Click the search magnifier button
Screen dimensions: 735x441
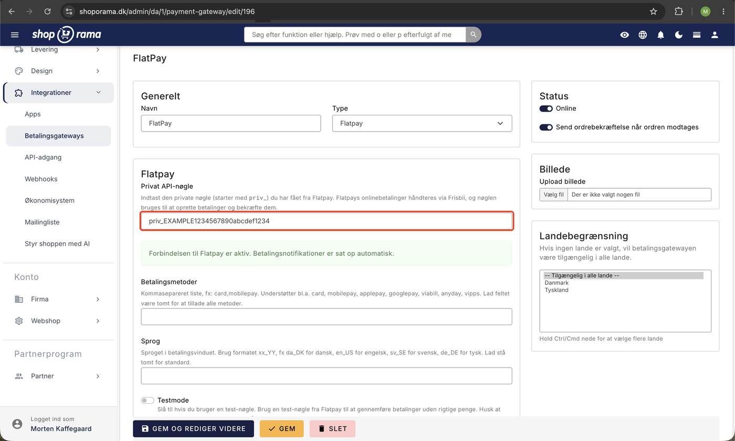click(473, 35)
